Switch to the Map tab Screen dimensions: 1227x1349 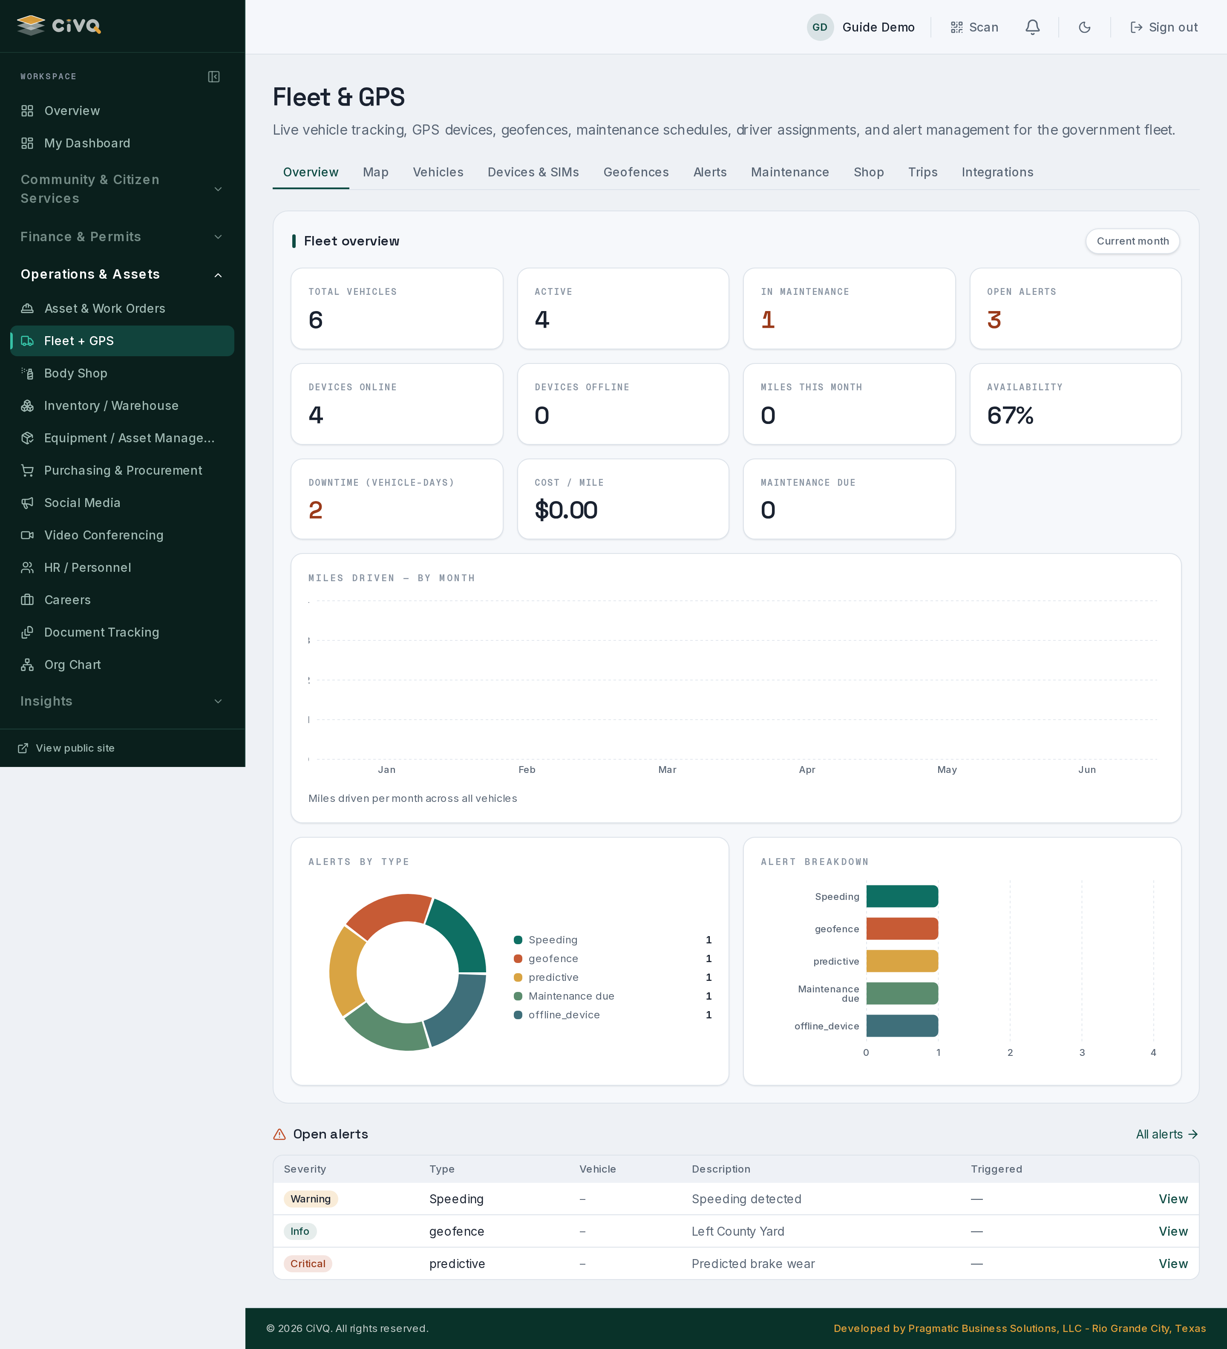pos(375,173)
